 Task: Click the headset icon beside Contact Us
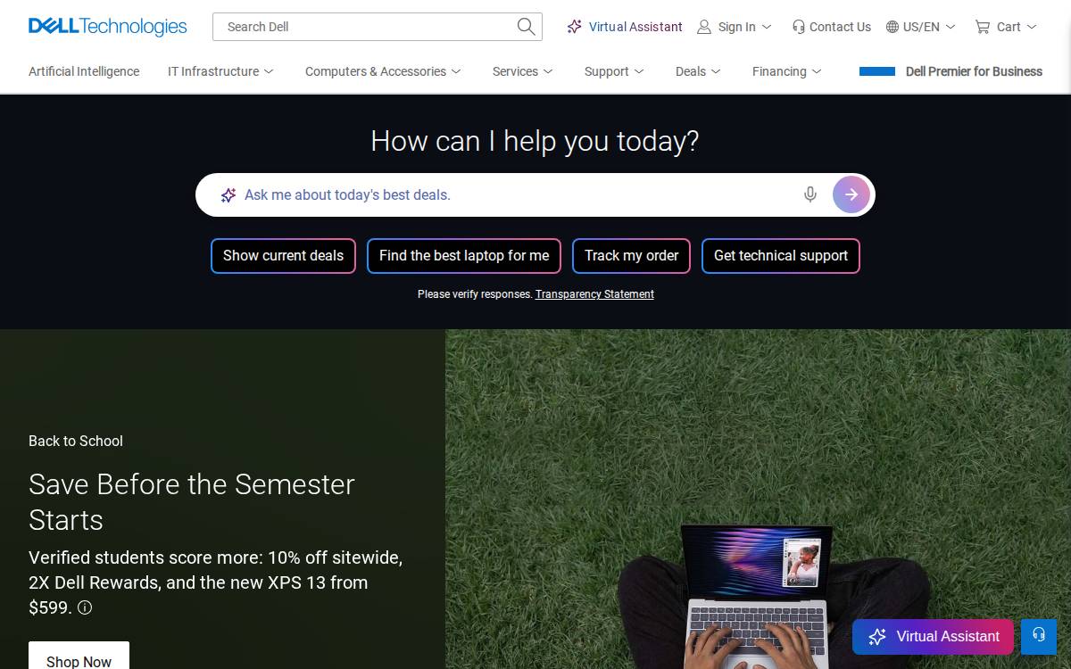[798, 27]
